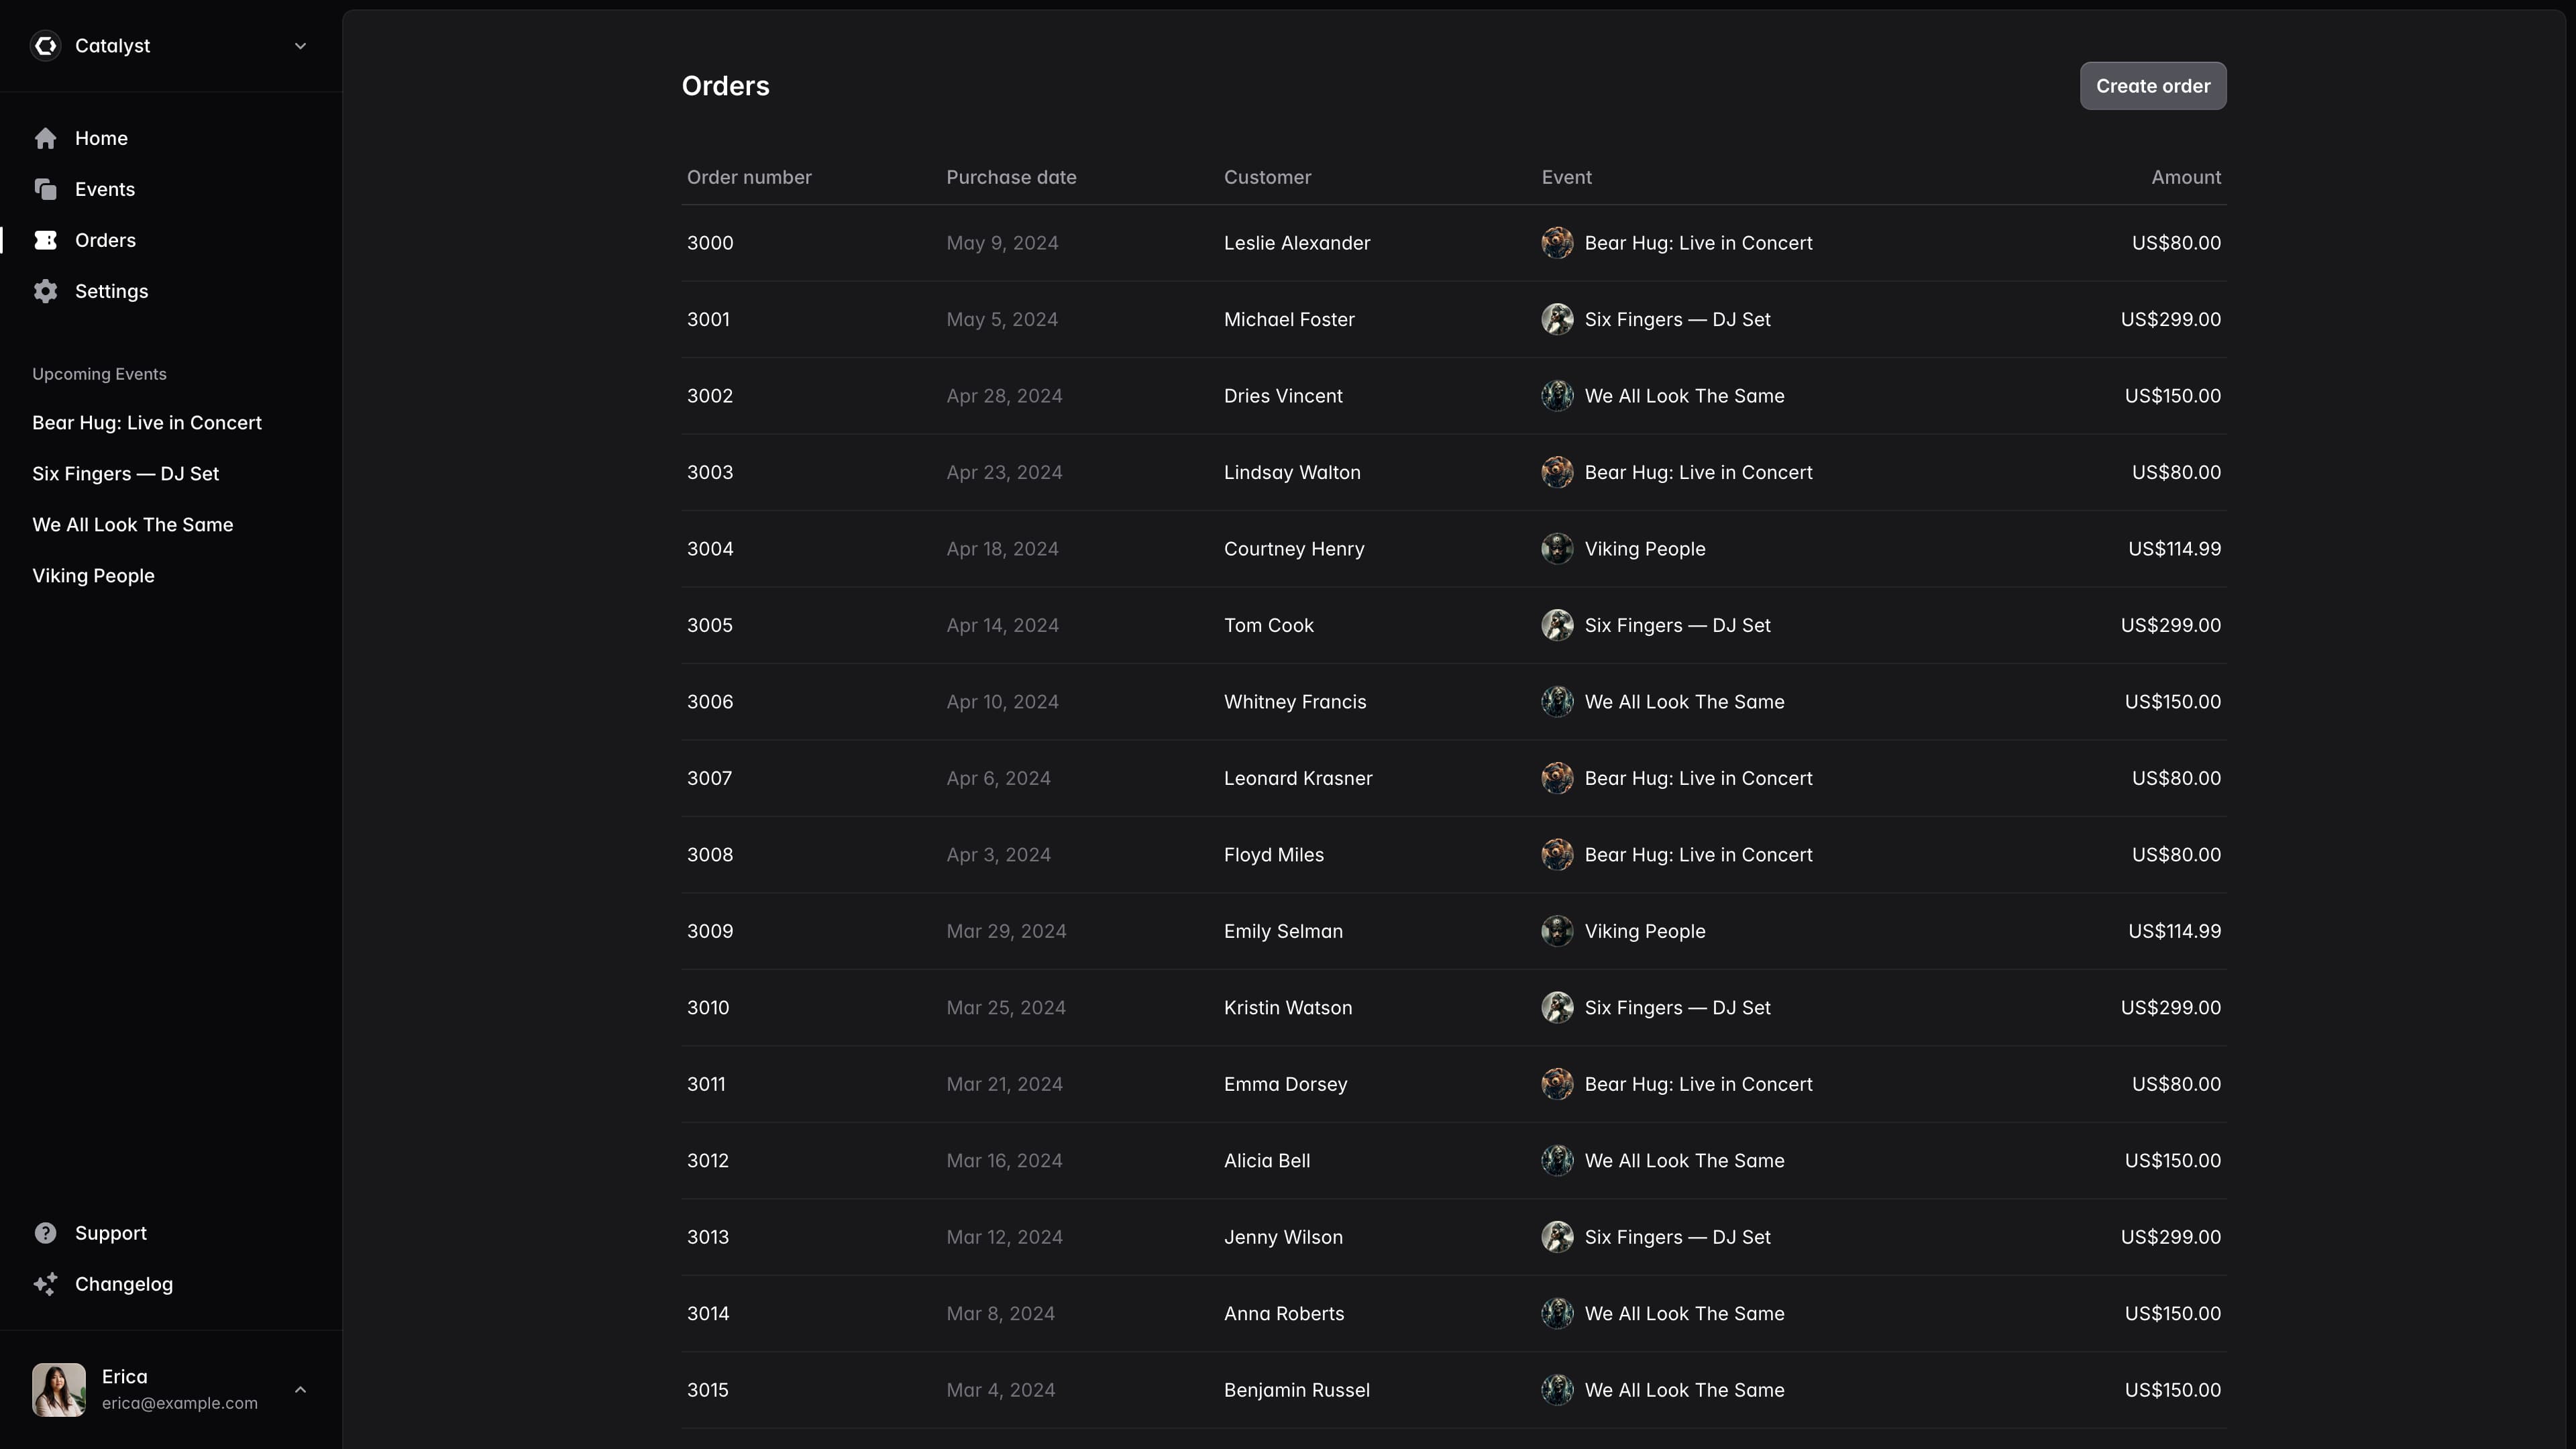The width and height of the screenshot is (2576, 1449).
Task: Open Viking People in Upcoming Events
Action: 93,576
